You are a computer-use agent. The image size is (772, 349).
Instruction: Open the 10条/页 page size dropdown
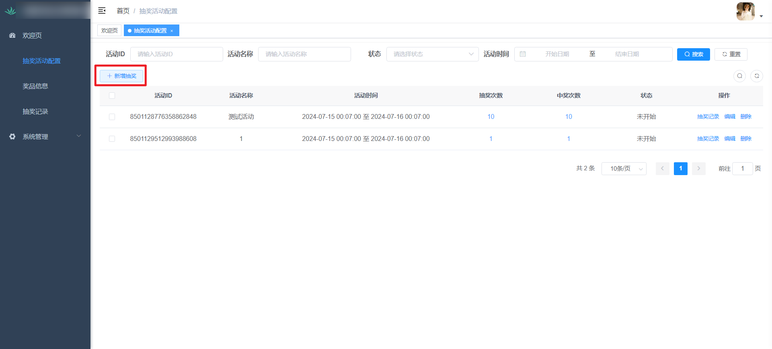tap(624, 169)
